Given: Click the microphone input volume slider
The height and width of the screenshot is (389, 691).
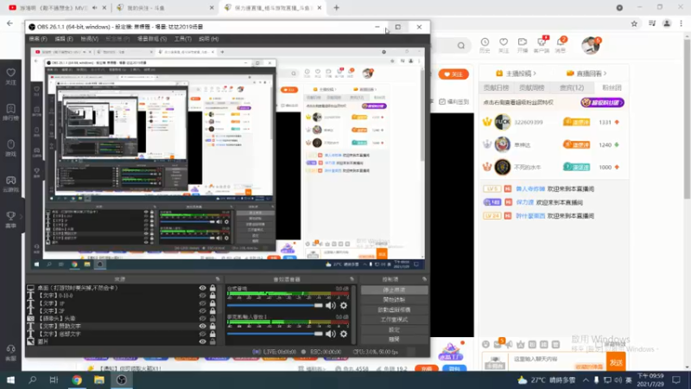Looking at the screenshot, I should coord(275,334).
